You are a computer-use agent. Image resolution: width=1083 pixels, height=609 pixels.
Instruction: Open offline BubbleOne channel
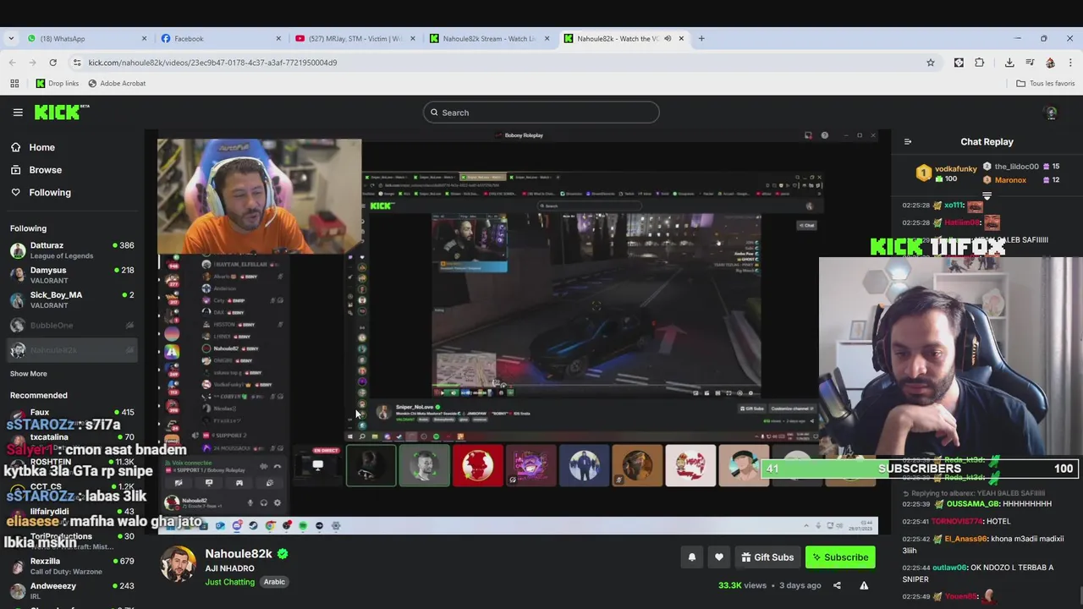click(x=72, y=325)
